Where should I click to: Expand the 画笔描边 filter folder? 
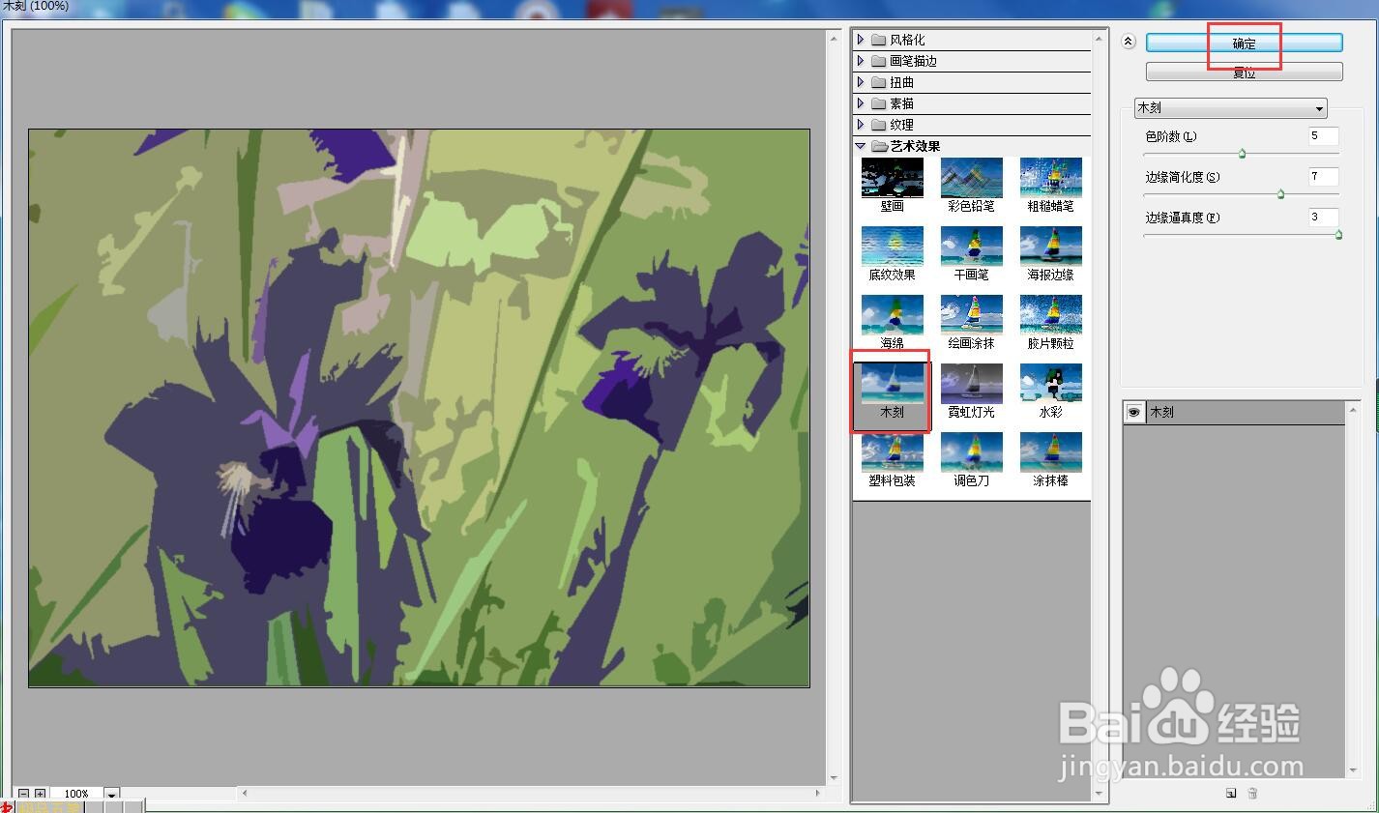tap(861, 61)
